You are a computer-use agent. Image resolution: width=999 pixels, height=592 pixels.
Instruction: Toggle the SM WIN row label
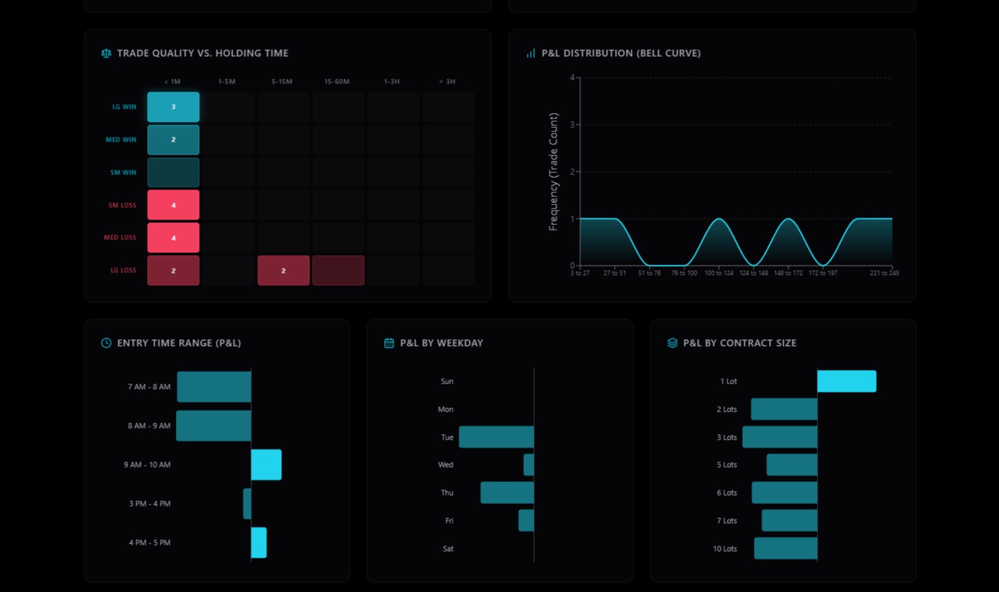(123, 172)
